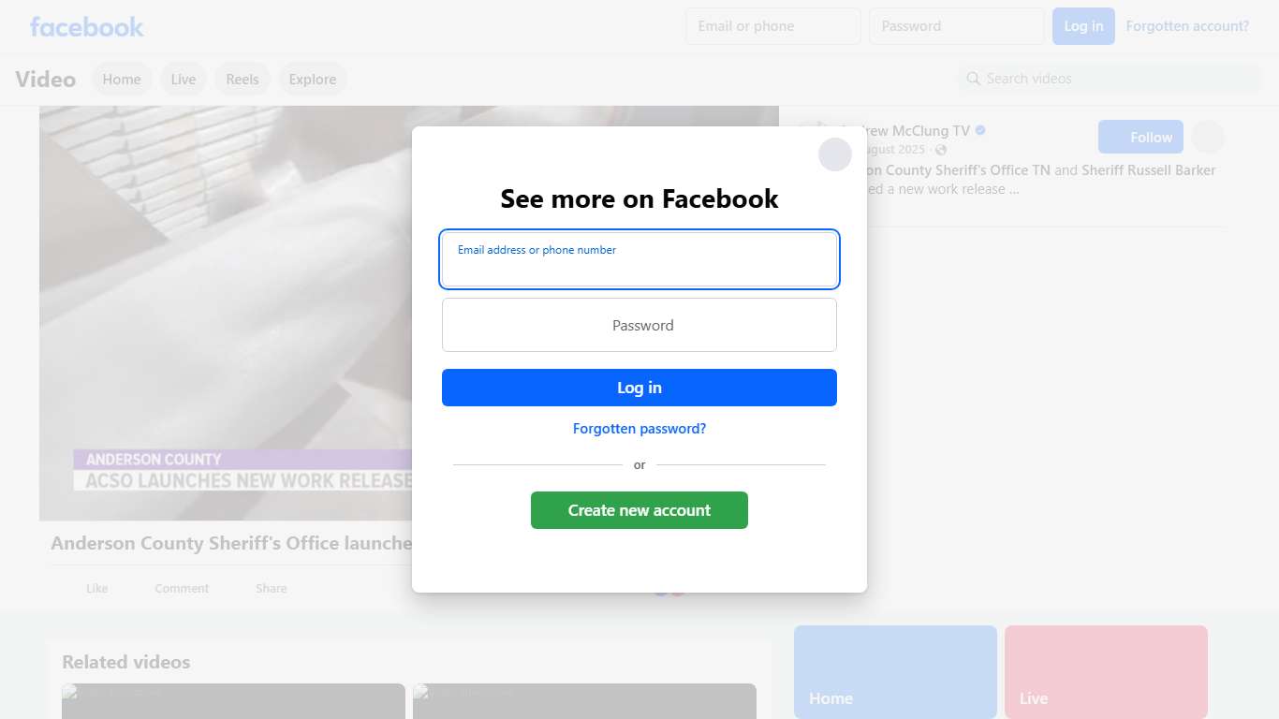Open the circular options button beside Follow
This screenshot has height=719, width=1279.
[x=1207, y=137]
